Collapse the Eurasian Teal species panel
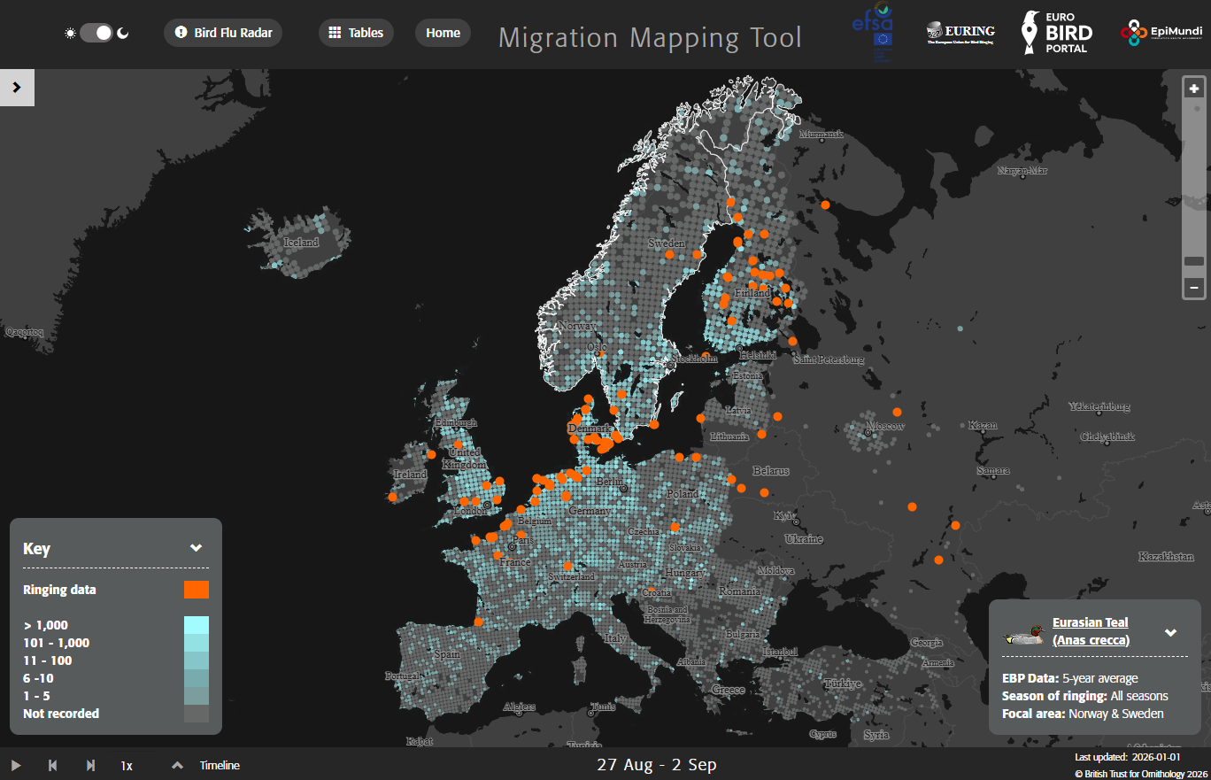The width and height of the screenshot is (1211, 780). (1170, 632)
